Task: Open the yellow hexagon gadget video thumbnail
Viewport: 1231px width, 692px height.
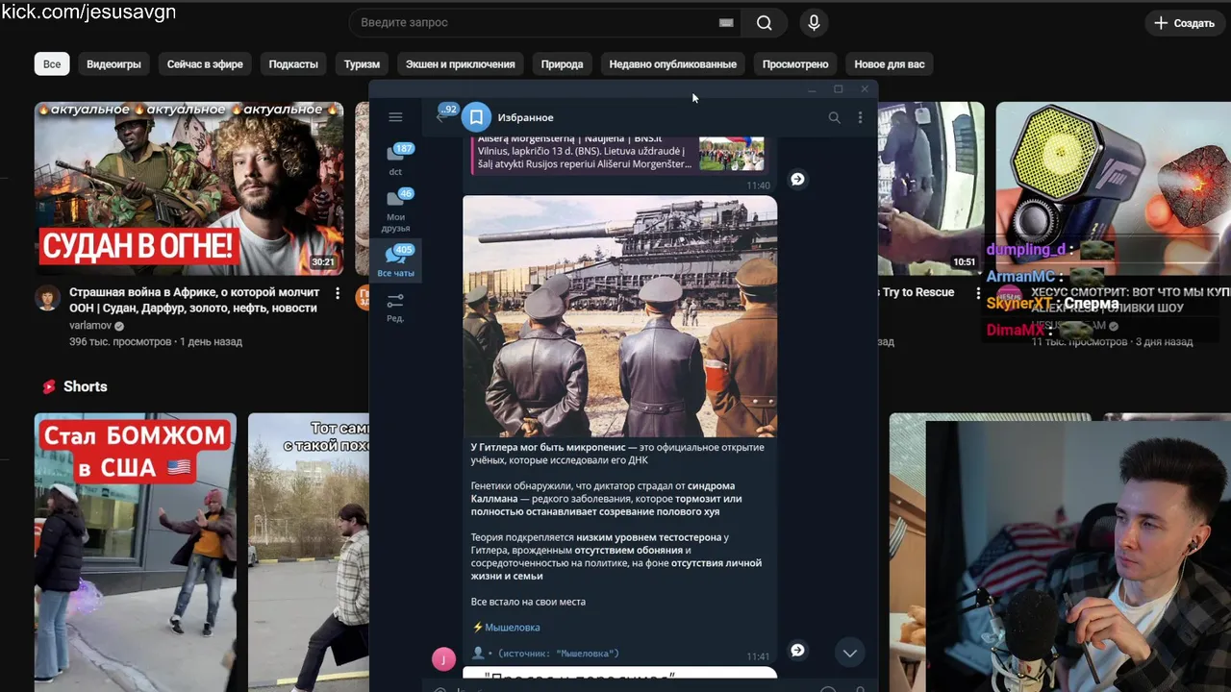Action: (1113, 188)
